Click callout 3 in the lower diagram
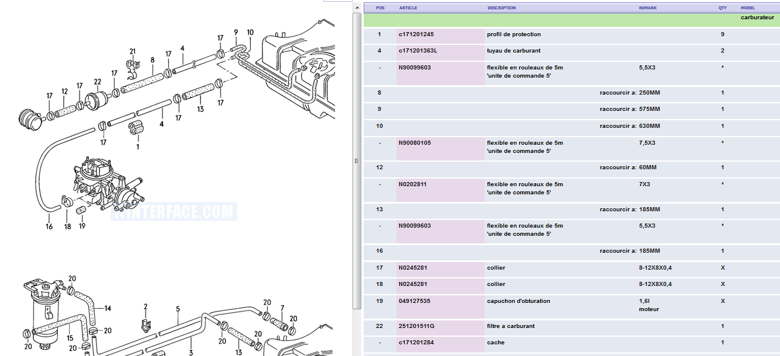This screenshot has width=780, height=356. click(x=191, y=353)
